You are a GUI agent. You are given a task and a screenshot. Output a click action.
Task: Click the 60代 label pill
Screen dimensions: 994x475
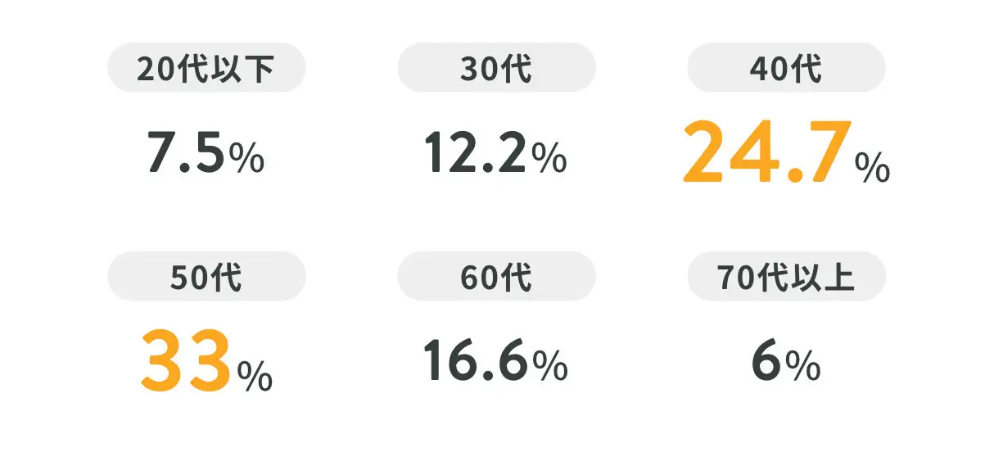pos(496,277)
